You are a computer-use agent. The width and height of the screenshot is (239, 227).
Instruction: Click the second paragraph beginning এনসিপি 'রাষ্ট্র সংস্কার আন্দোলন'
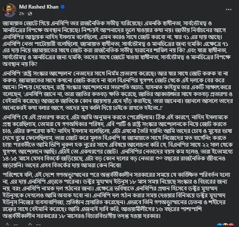[x=118, y=91]
